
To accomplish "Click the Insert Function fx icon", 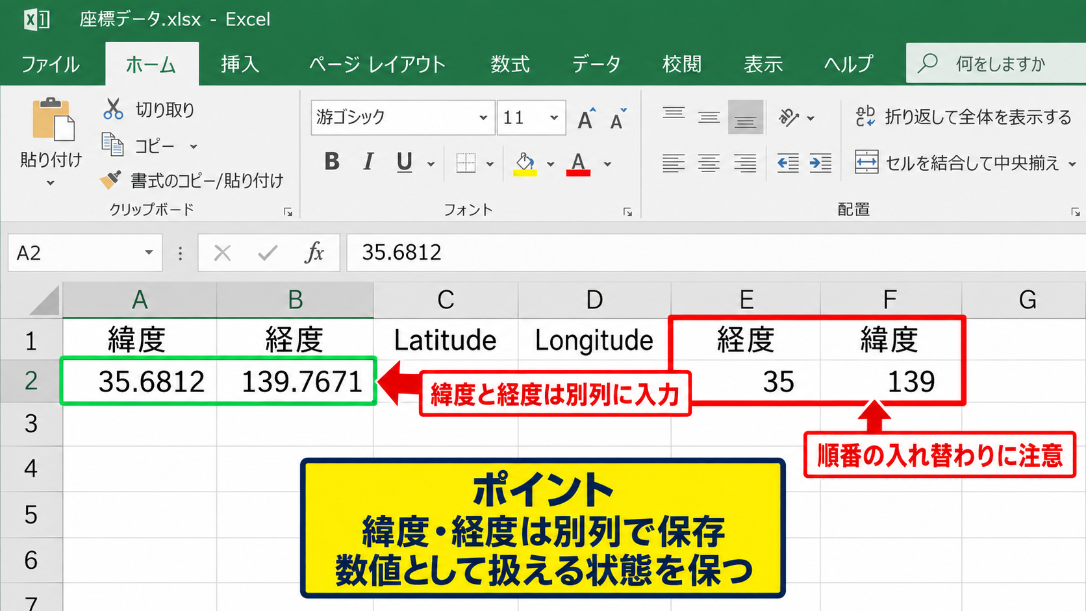I will 314,253.
